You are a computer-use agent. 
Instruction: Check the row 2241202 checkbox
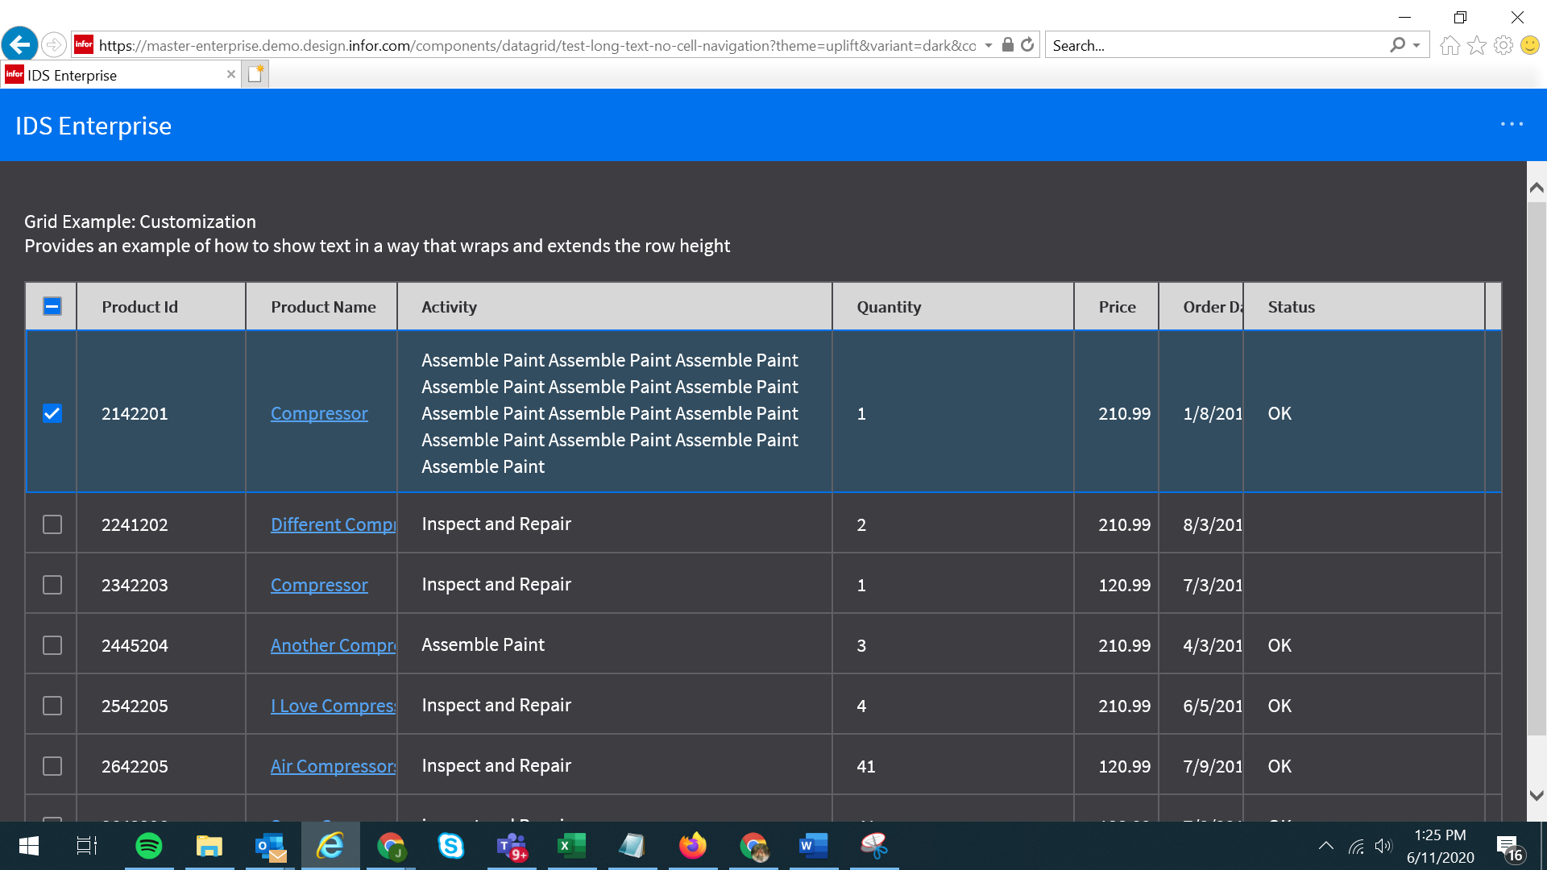(52, 524)
